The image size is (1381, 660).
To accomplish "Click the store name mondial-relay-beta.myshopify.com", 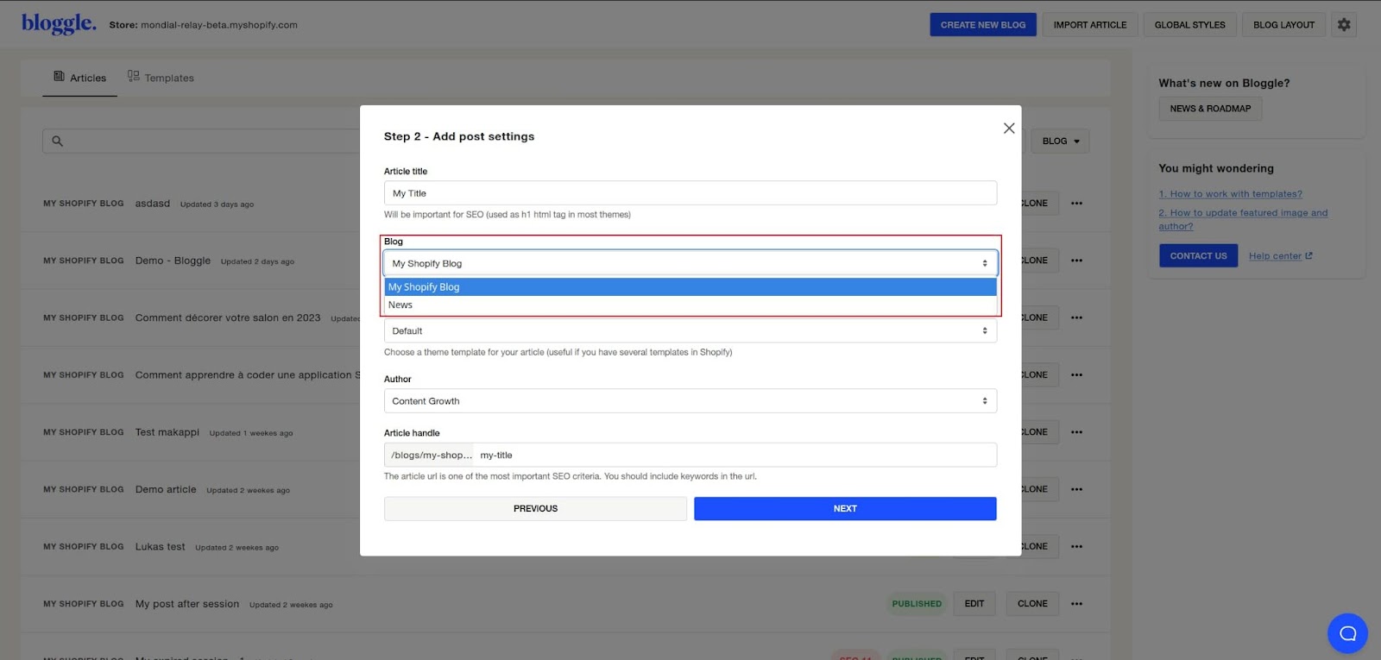I will pos(219,25).
